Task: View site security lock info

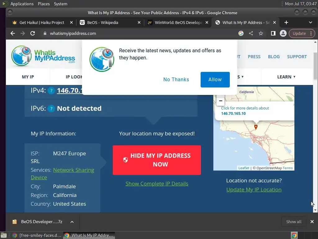Action: tap(45, 33)
